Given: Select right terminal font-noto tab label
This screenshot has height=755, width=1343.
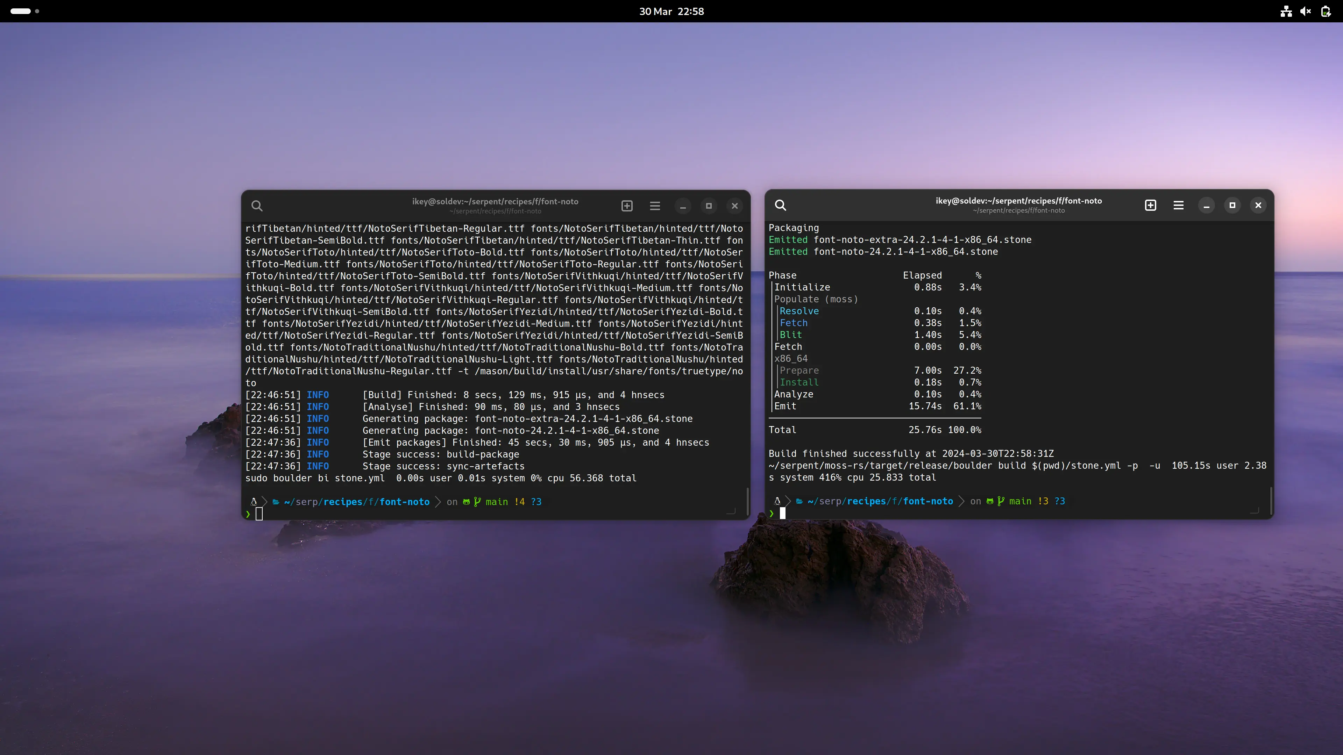Looking at the screenshot, I should click(1018, 204).
